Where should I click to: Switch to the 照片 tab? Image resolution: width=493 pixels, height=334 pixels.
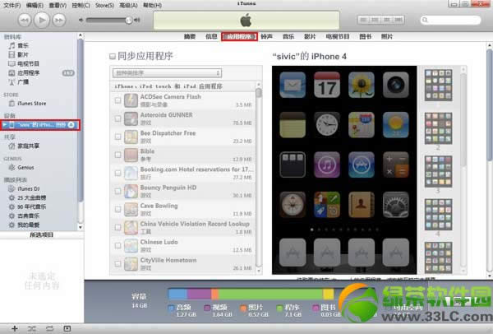coord(387,36)
